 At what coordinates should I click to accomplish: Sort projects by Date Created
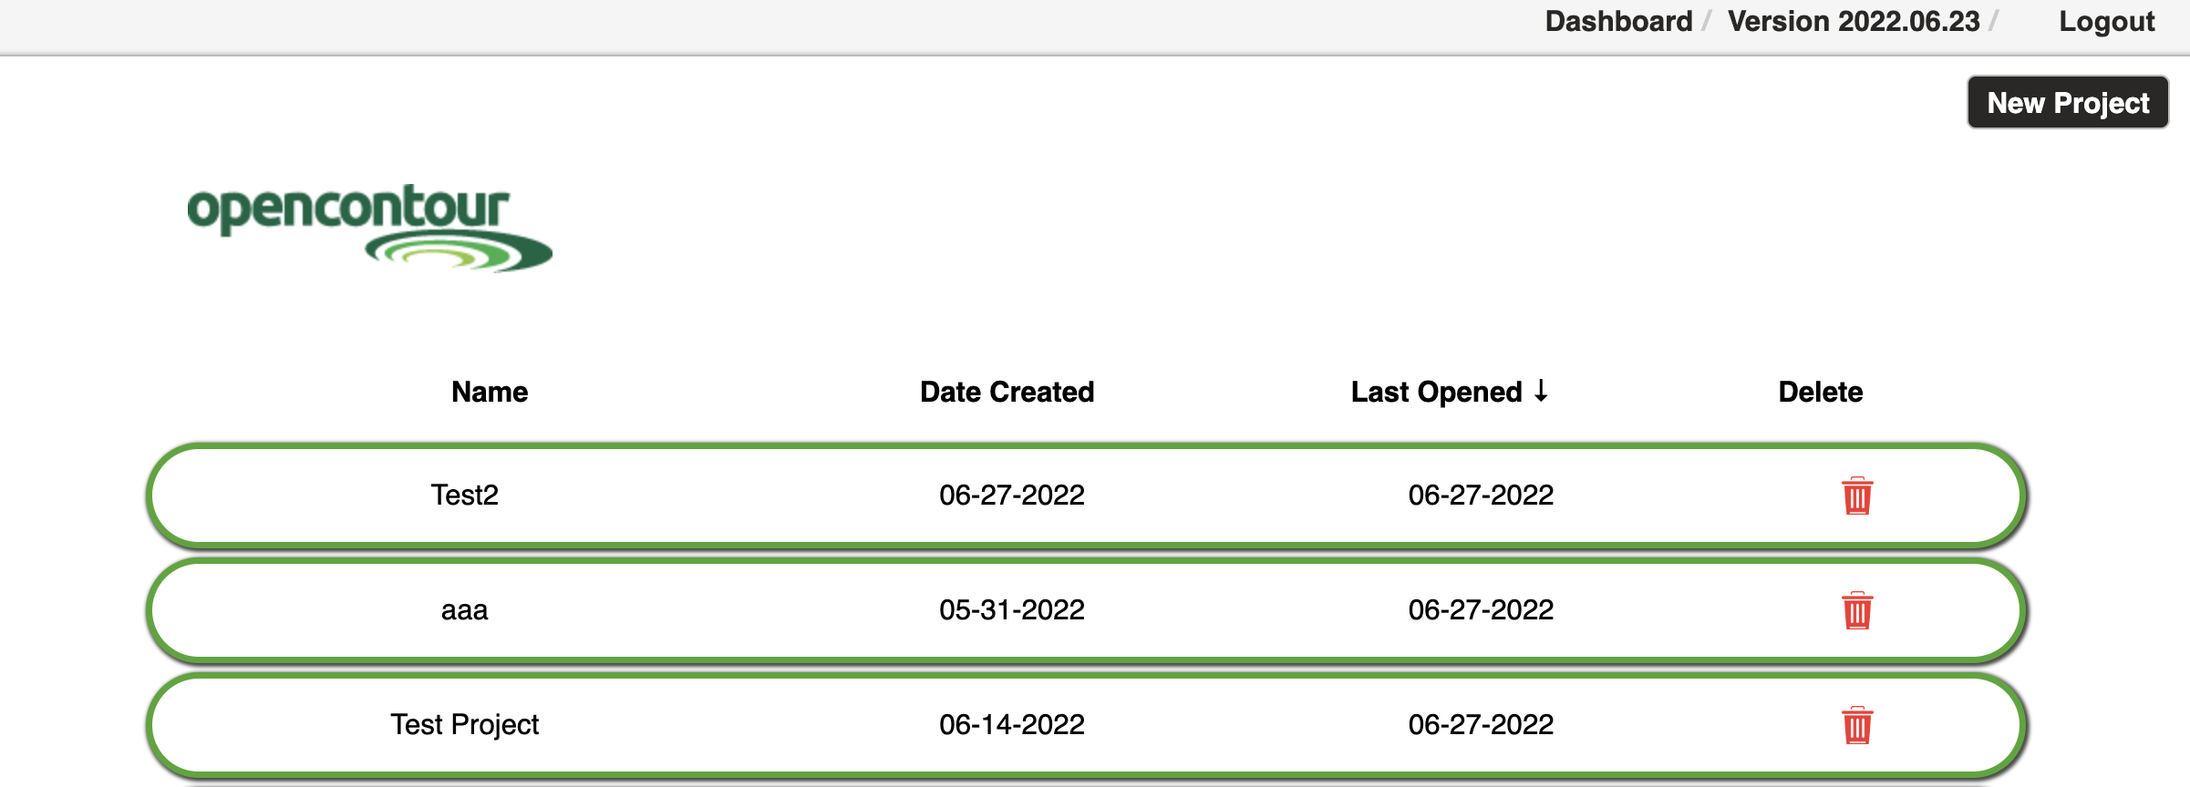click(1007, 392)
